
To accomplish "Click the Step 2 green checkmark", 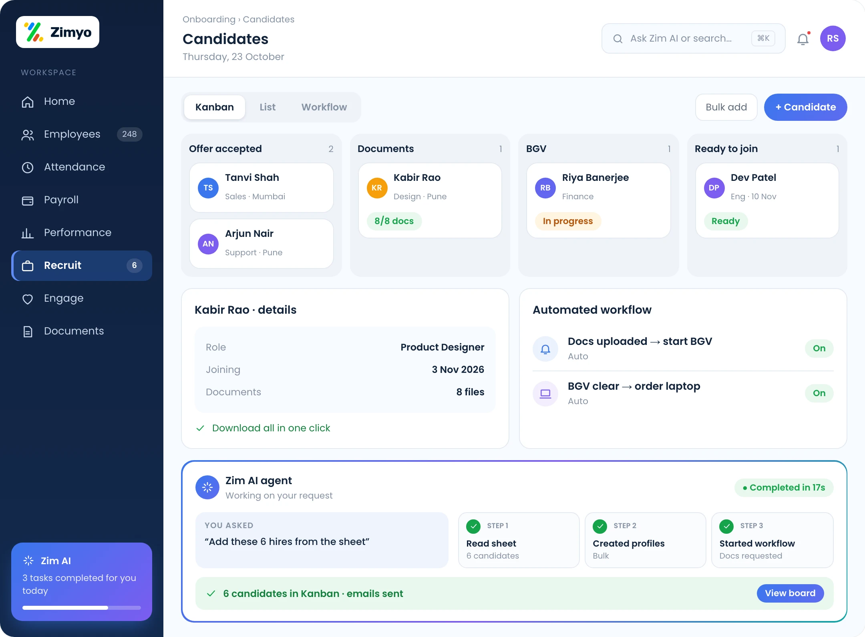I will click(x=600, y=526).
